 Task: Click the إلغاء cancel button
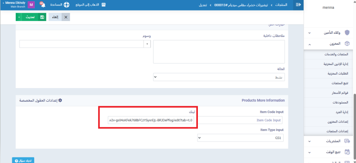tap(59, 17)
